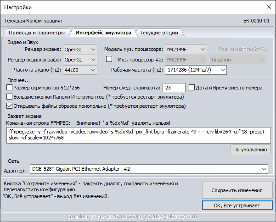This screenshot has width=276, height=222.
Task: Uncheck Открывать файлы образов монопольно
Action: point(10,106)
